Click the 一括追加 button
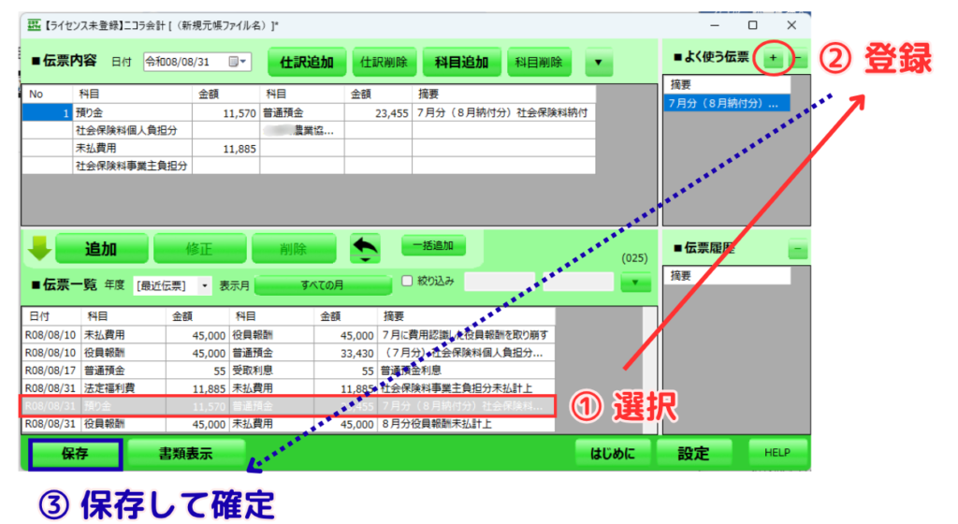Image resolution: width=958 pixels, height=524 pixels. point(433,245)
